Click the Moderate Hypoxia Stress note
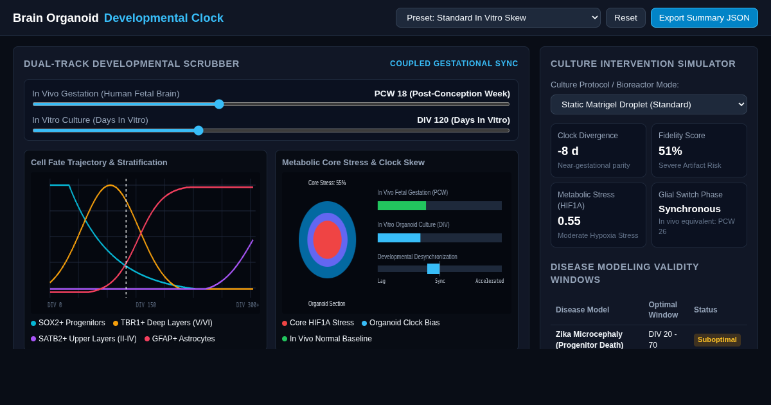The width and height of the screenshot is (771, 405). tap(598, 235)
